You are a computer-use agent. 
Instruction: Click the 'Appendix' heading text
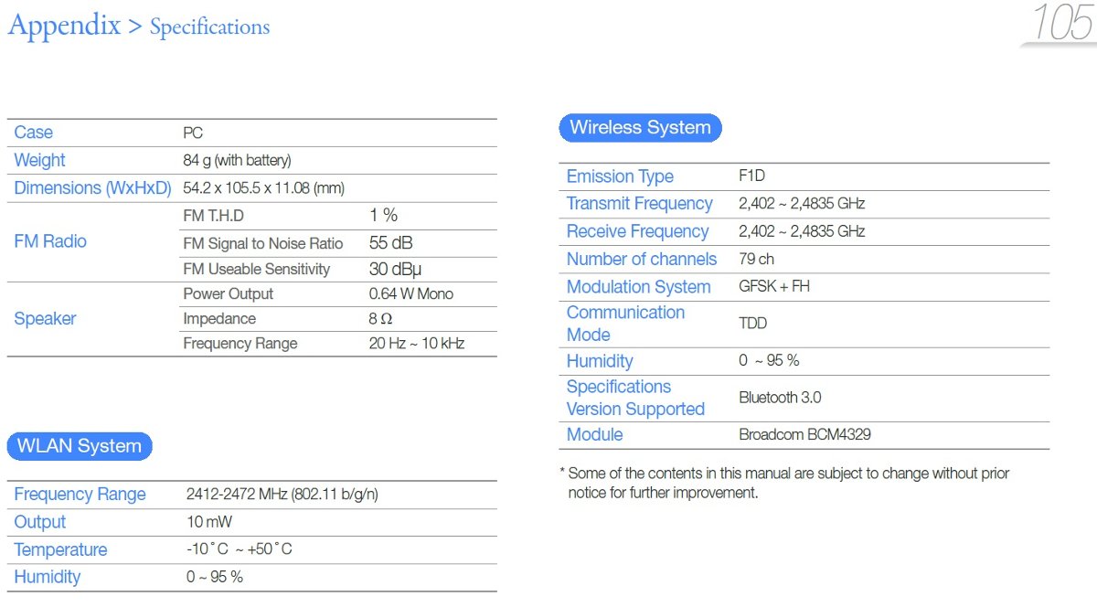[64, 26]
